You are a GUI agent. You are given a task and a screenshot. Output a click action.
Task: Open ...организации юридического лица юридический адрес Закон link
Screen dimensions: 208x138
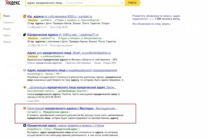(x=72, y=87)
